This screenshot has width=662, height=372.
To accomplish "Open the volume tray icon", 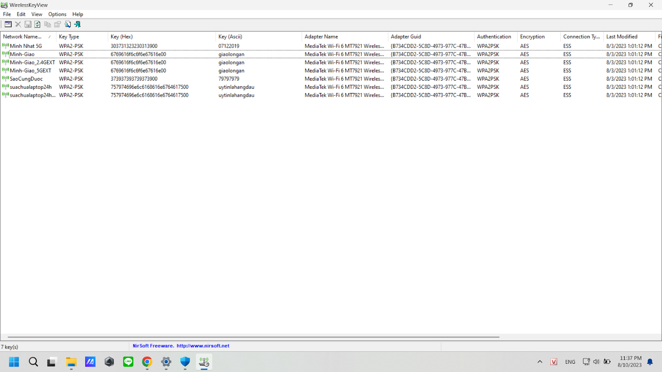I will click(x=596, y=362).
